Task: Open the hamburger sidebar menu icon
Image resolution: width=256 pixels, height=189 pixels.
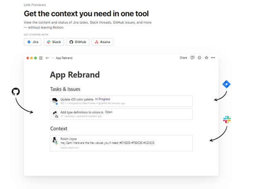Action: point(41,58)
